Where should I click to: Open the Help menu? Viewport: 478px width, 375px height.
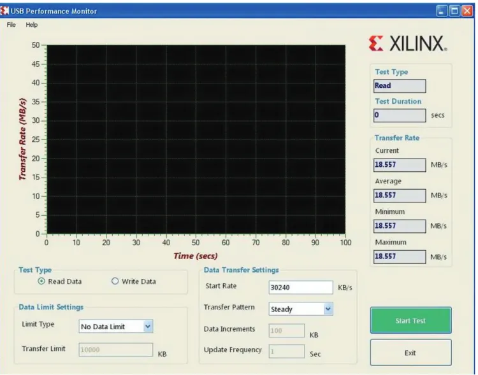[x=31, y=25]
